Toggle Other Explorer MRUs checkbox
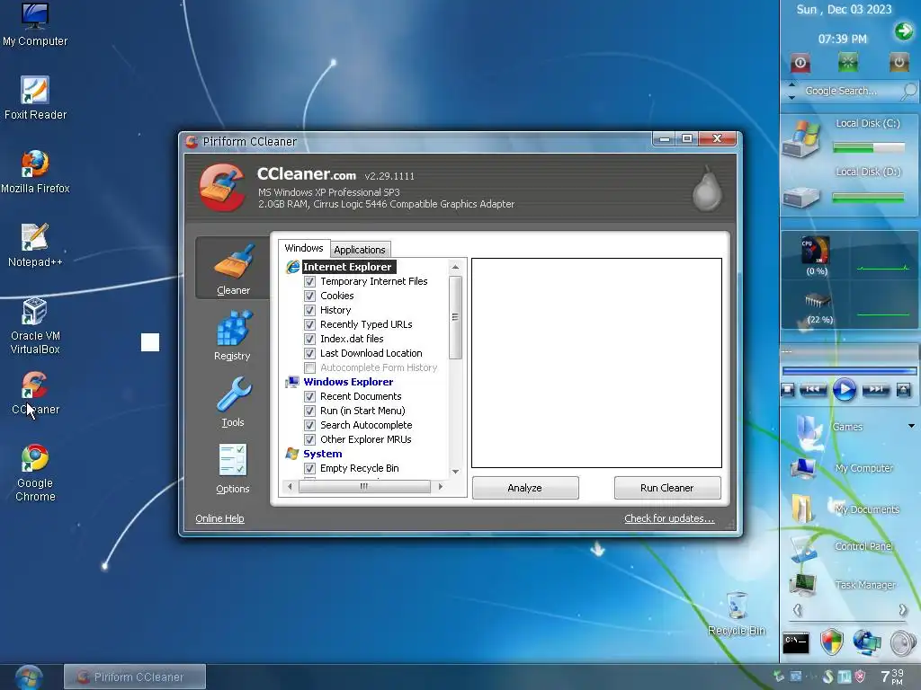This screenshot has height=690, width=921. pos(309,439)
